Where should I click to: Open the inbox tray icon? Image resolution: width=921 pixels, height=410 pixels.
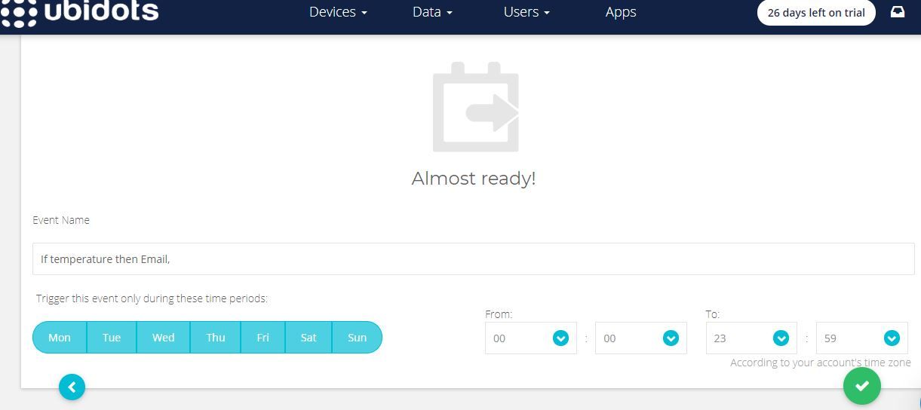[898, 12]
